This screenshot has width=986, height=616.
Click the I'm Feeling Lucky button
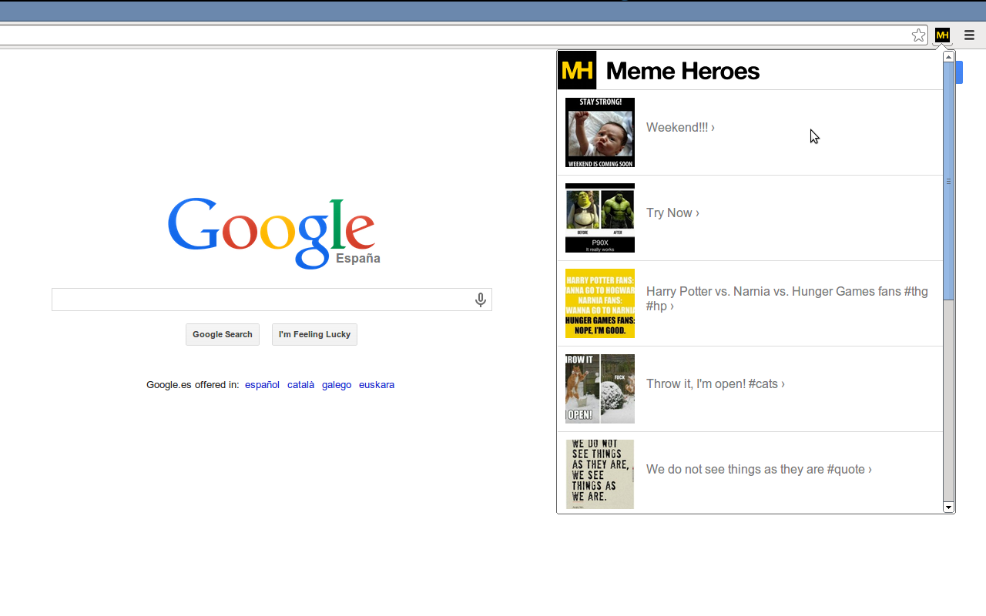point(314,334)
